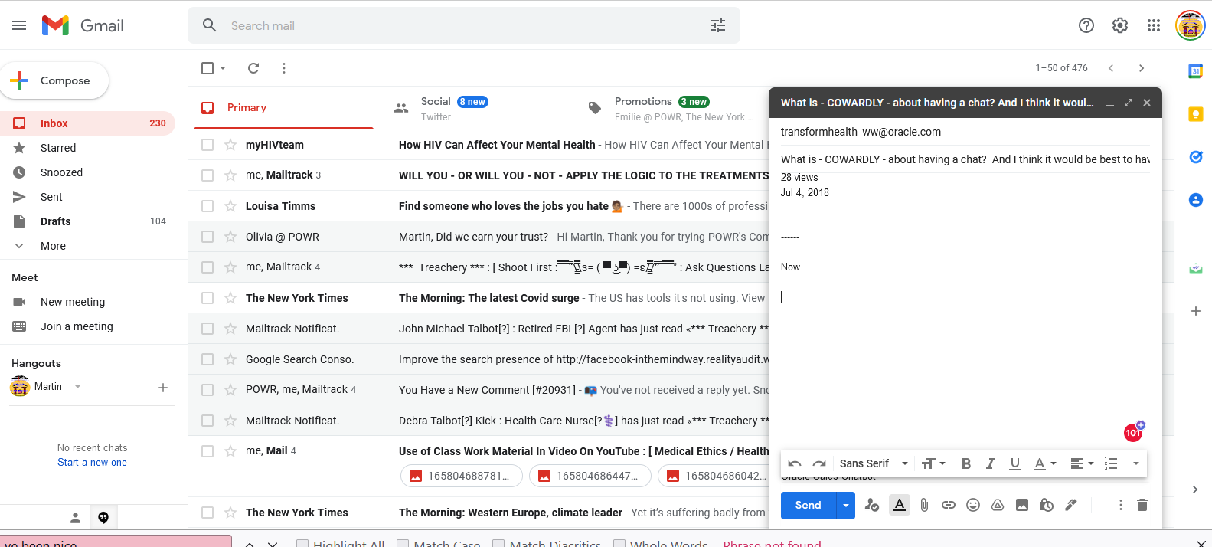
Task: Select the Louisa Timms email checkbox
Action: (207, 206)
